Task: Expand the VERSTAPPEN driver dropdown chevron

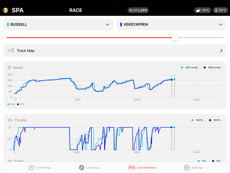Action: click(220, 24)
